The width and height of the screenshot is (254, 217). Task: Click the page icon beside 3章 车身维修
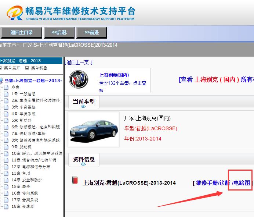(x=6, y=107)
